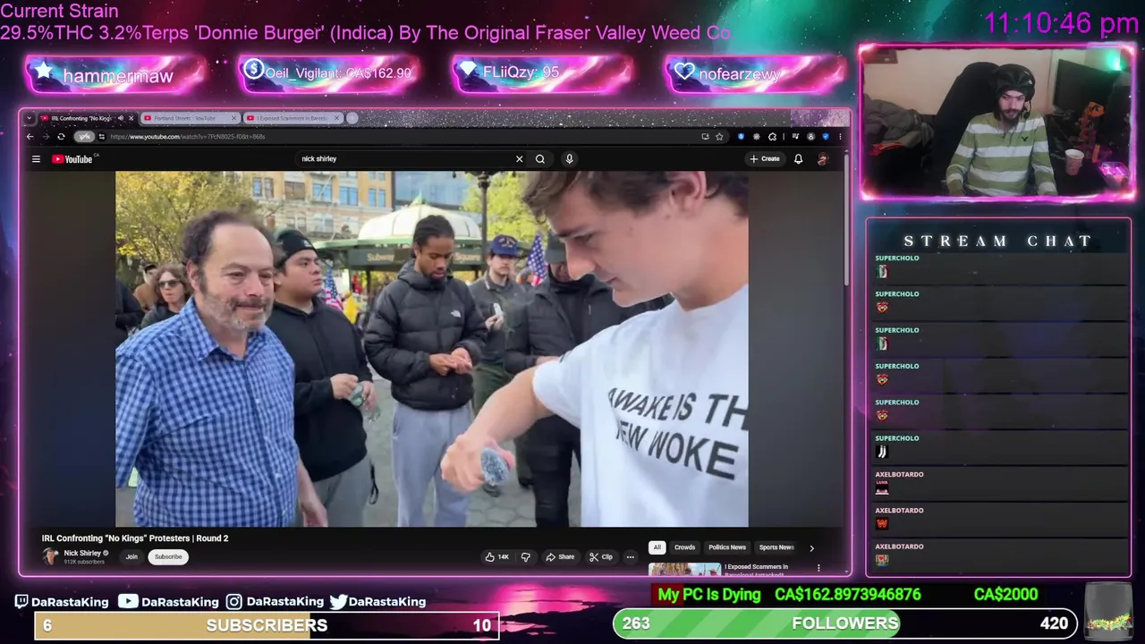Click the YouTube search magnifier button
This screenshot has height=644, width=1145.
coord(540,159)
